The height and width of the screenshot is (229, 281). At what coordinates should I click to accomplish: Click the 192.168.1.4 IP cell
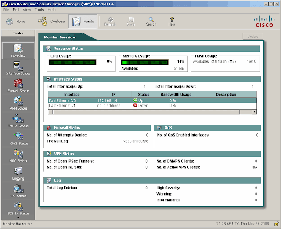tap(107, 100)
